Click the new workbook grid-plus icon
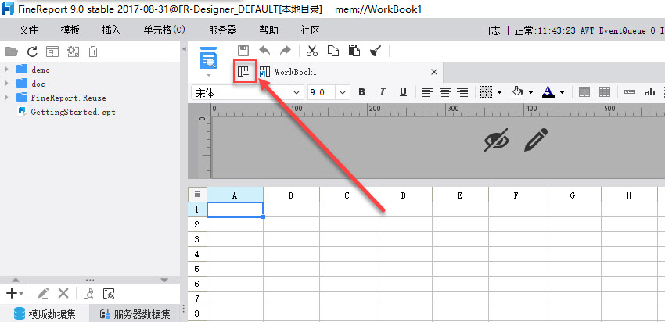The height and width of the screenshot is (322, 665). tap(244, 72)
